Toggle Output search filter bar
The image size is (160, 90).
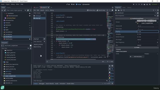pyautogui.click(x=112, y=69)
